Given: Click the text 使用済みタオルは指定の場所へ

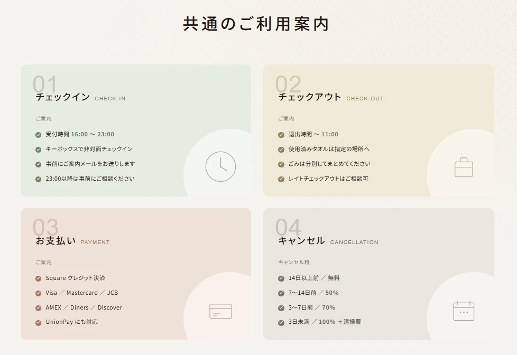Looking at the screenshot, I should [x=329, y=149].
